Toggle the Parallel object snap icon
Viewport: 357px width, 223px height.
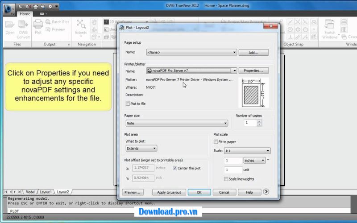point(298,37)
